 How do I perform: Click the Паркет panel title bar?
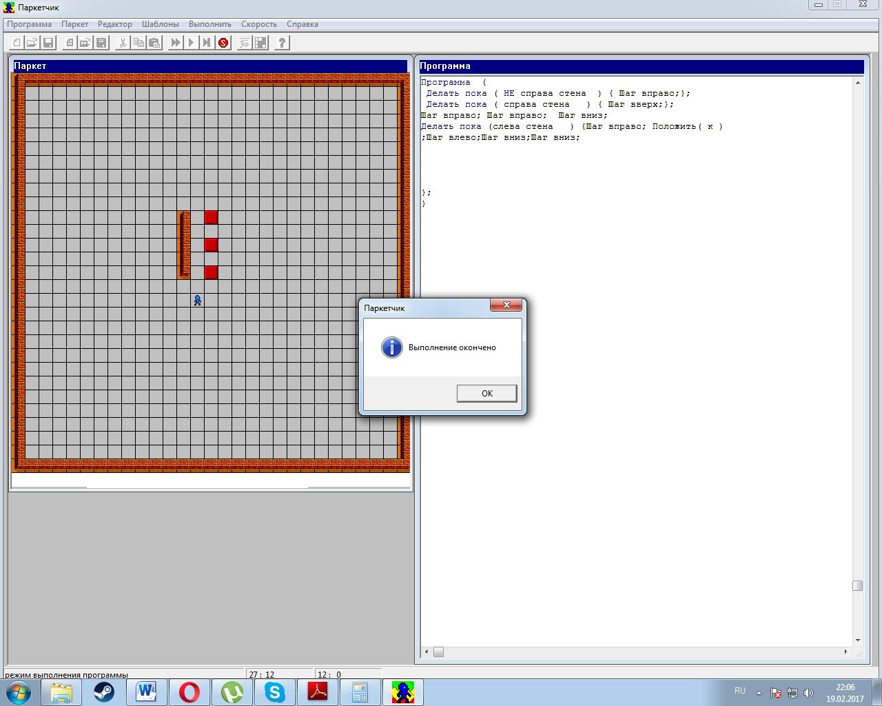click(210, 66)
